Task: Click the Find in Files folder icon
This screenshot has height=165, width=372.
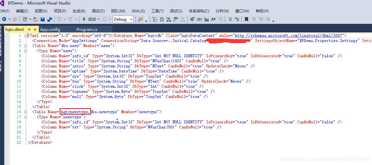Action: click(141, 19)
